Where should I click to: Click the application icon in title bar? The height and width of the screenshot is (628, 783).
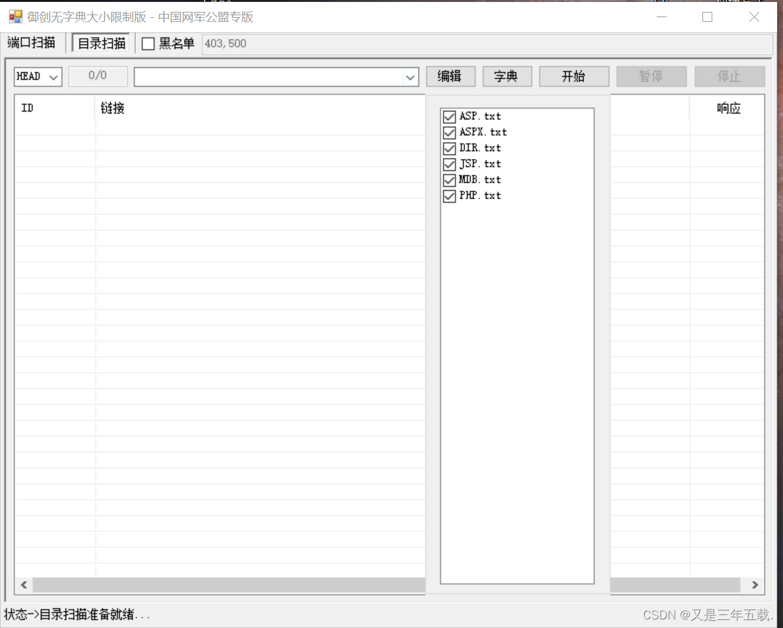(15, 17)
